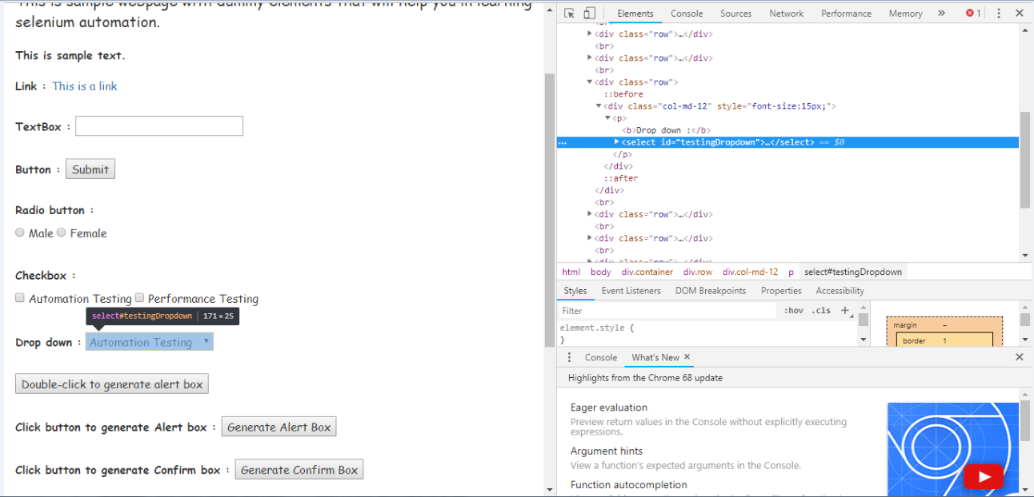Check the Automation Testing checkbox
Image resolution: width=1034 pixels, height=497 pixels.
19,297
